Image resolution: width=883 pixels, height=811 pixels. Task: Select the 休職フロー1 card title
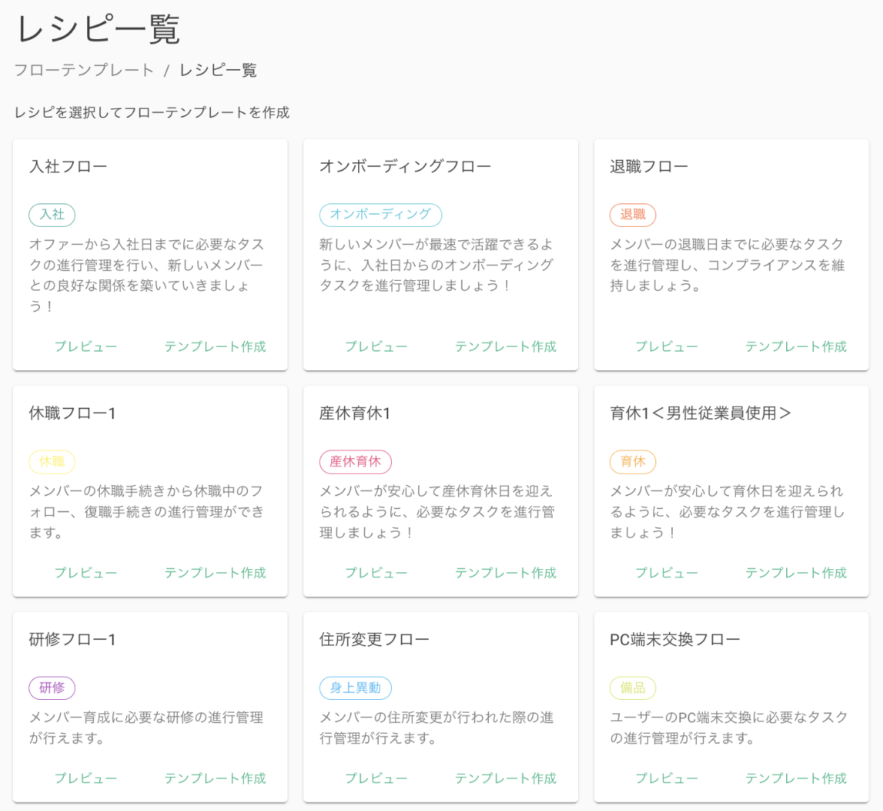73,413
